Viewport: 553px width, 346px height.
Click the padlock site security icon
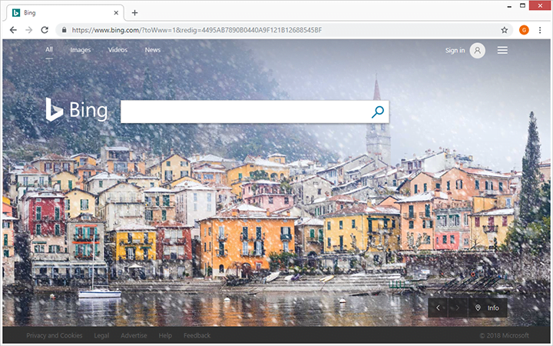(x=64, y=30)
